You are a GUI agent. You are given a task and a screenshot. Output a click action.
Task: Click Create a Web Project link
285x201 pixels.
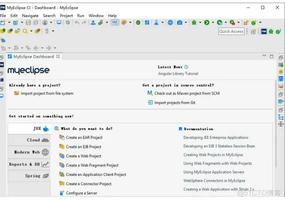pos(84,156)
